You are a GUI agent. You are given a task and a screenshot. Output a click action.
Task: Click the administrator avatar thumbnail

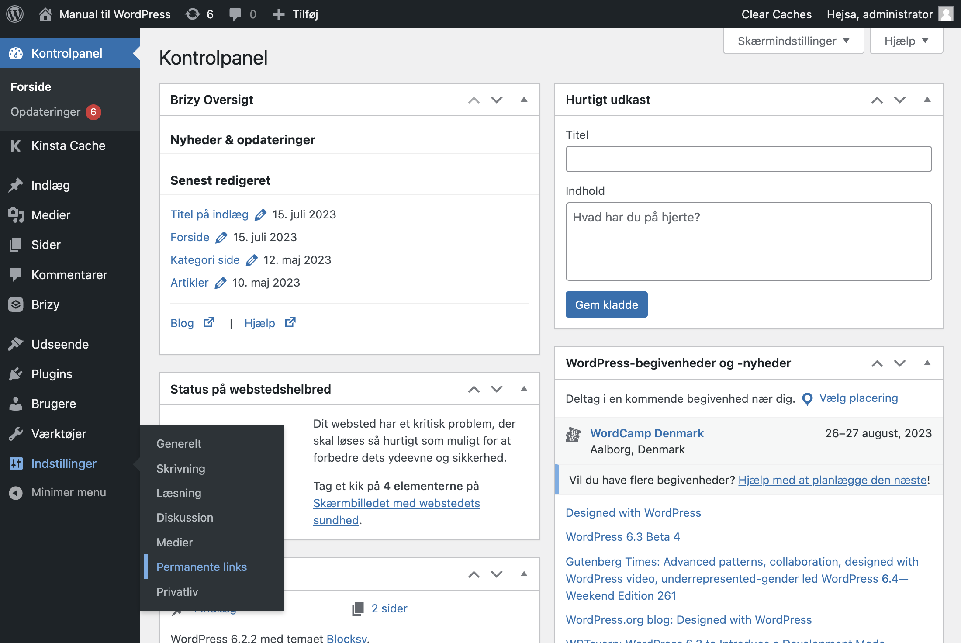[946, 14]
